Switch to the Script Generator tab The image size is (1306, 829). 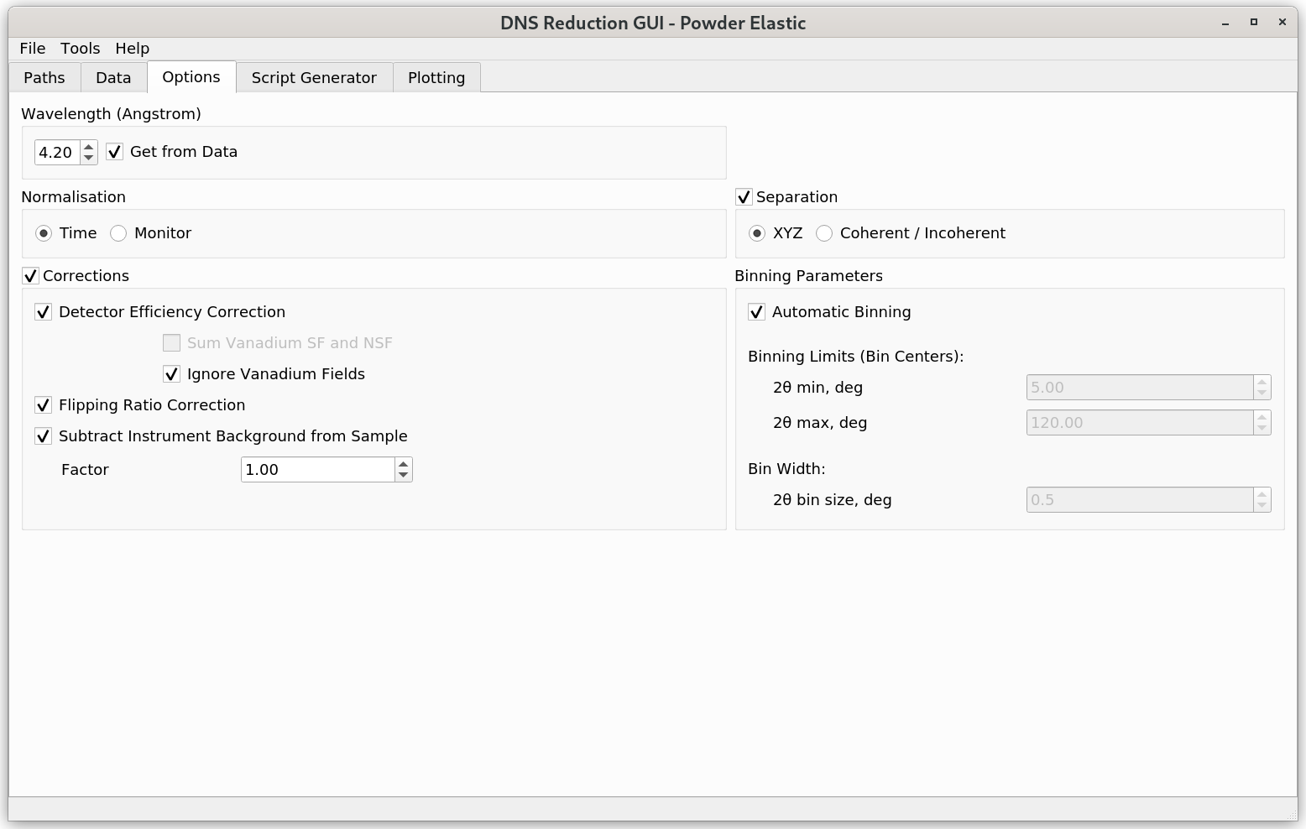(313, 77)
